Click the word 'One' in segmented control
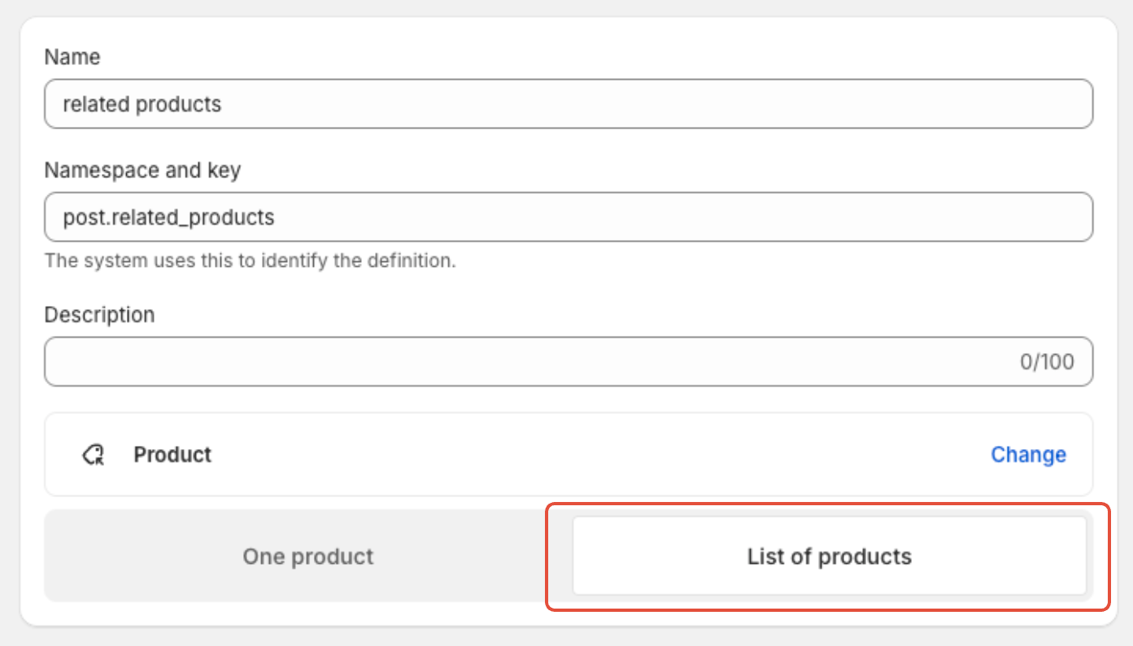 (264, 557)
